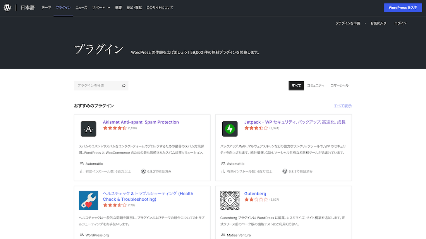The height and width of the screenshot is (239, 426).
Task: Click Automattic author on Jetpack card
Action: tap(235, 164)
